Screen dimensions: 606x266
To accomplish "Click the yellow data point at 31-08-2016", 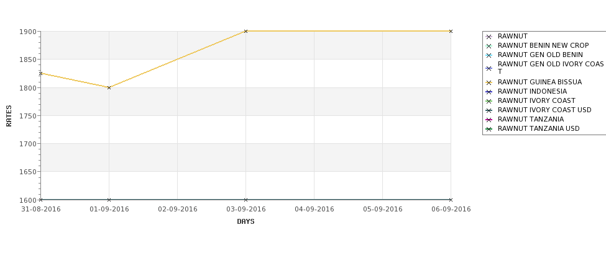I will [40, 73].
